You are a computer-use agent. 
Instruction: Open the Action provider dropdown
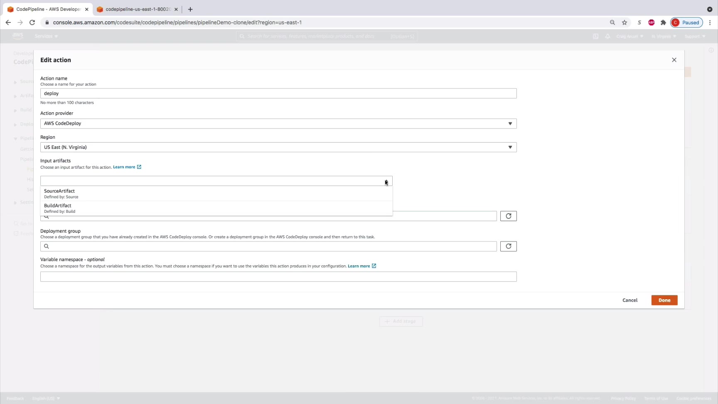click(x=278, y=123)
